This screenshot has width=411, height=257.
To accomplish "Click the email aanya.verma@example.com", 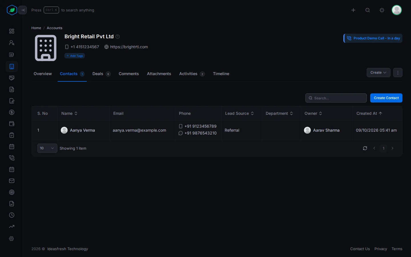I will 139,130.
